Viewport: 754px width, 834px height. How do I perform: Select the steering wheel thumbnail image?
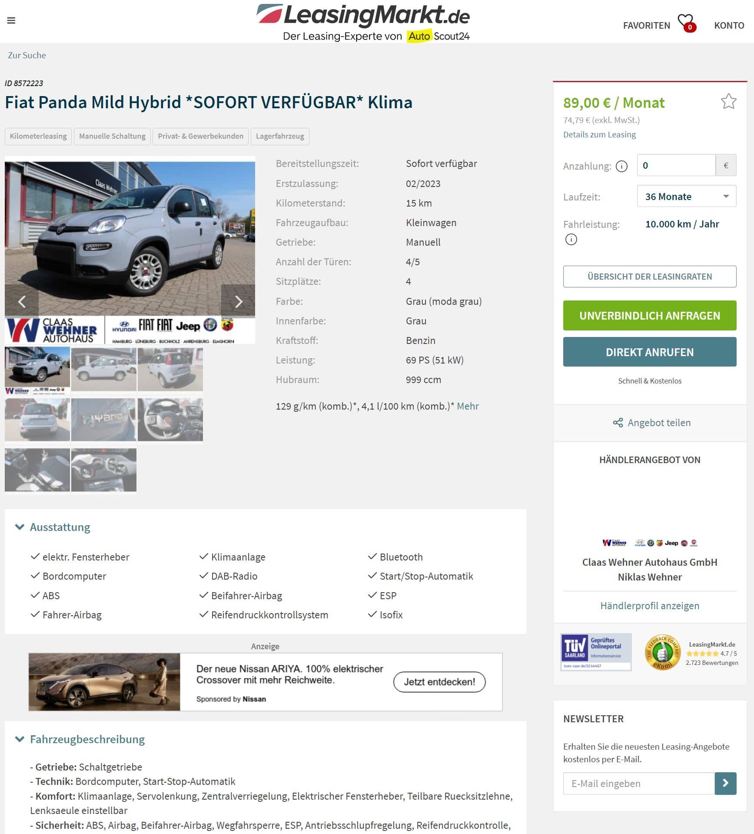point(170,420)
